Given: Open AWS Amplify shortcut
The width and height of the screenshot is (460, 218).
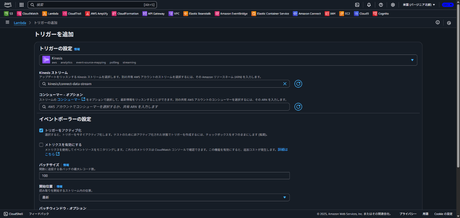Looking at the screenshot, I should click(x=97, y=13).
